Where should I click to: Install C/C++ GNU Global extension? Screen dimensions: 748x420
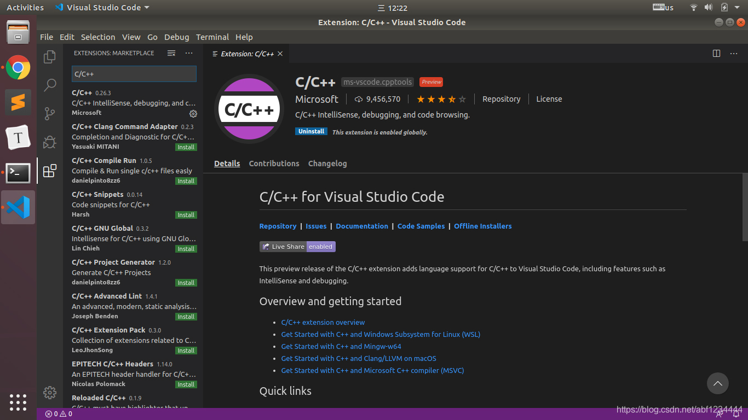point(186,249)
